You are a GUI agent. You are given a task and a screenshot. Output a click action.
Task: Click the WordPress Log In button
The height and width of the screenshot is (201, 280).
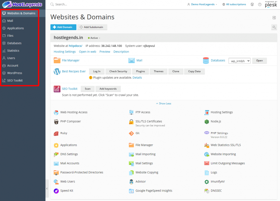coord(97,71)
